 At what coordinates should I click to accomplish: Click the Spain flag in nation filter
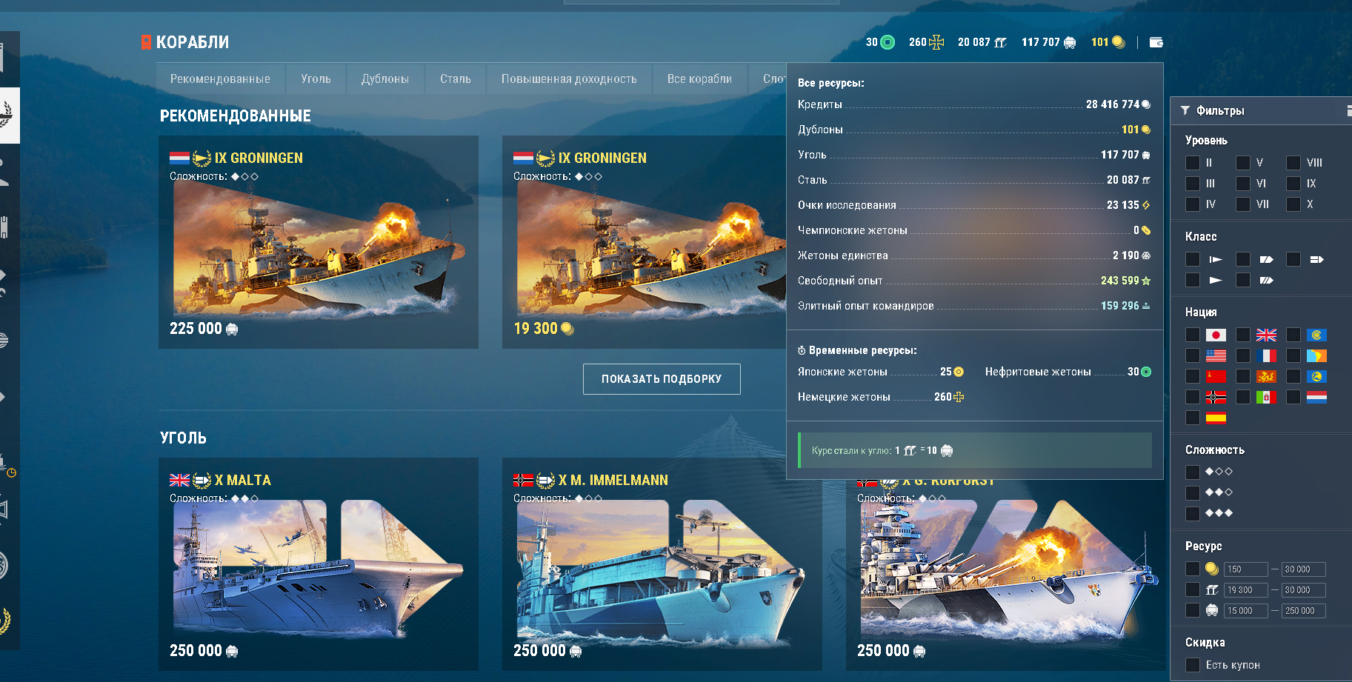[x=1216, y=418]
